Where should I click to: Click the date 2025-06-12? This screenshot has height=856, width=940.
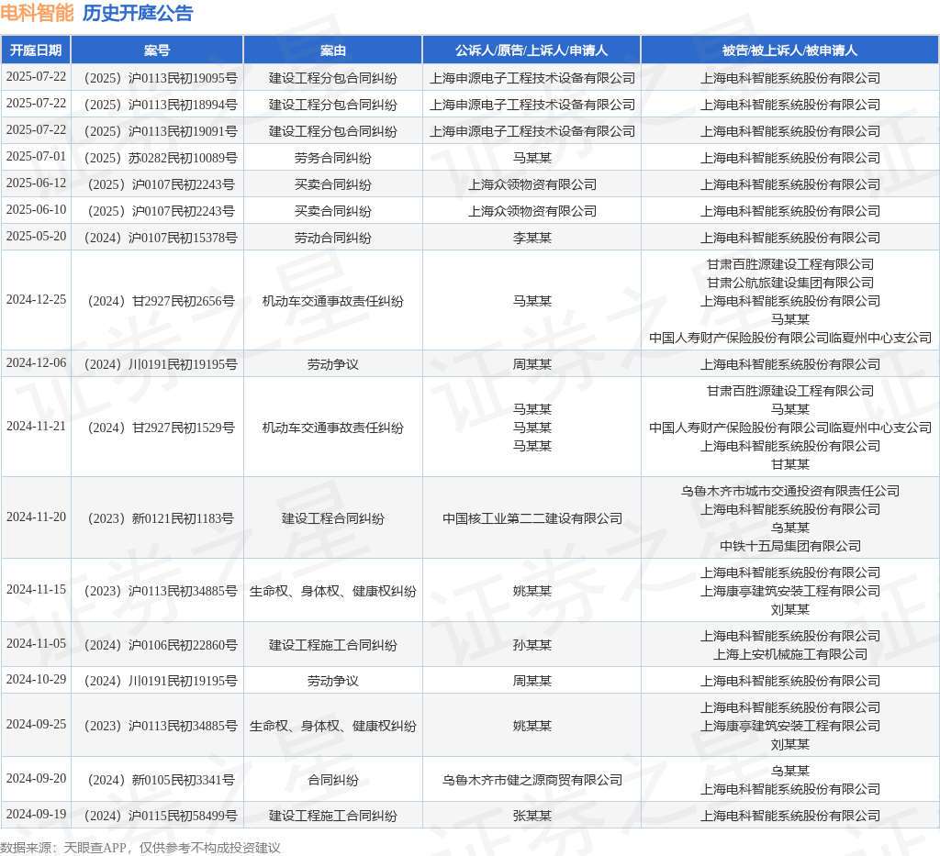(x=36, y=183)
